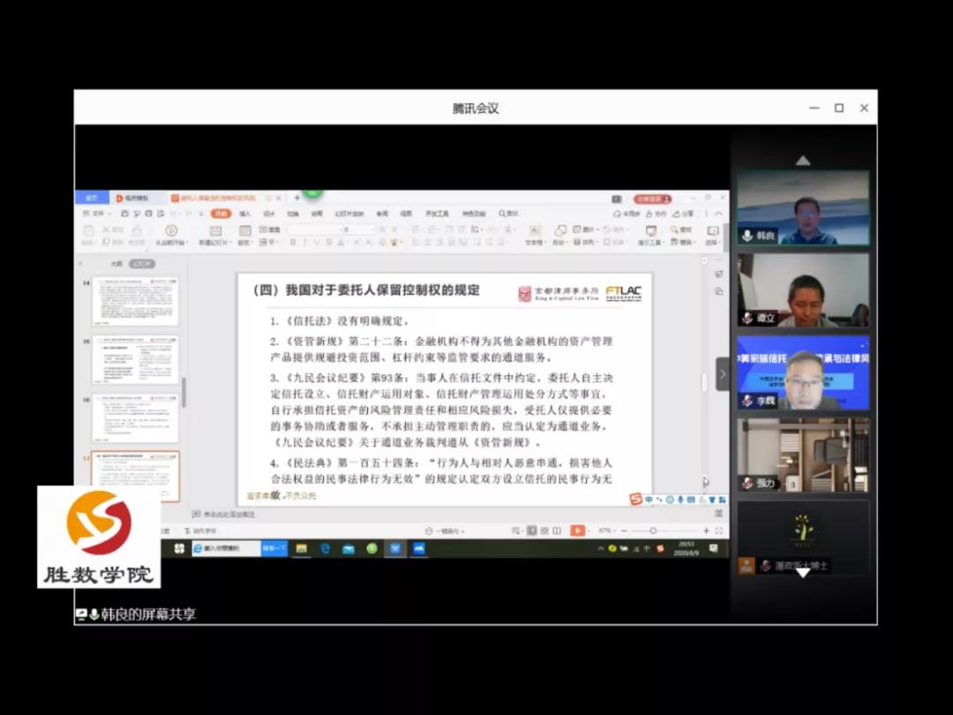Click 搜索一下 button on the taskbar

tap(274, 548)
